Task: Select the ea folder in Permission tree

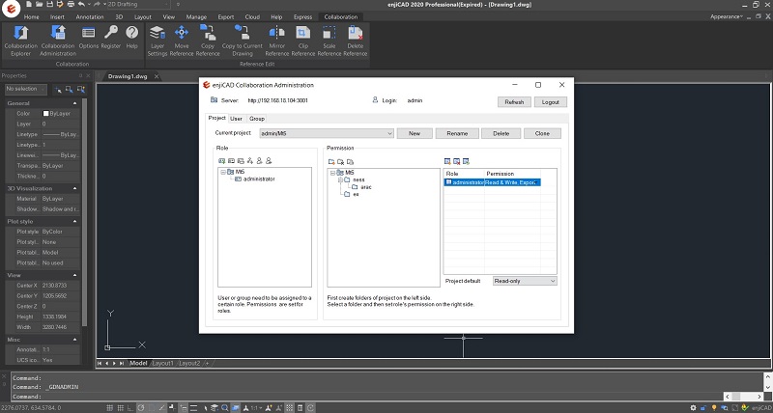Action: [352, 195]
